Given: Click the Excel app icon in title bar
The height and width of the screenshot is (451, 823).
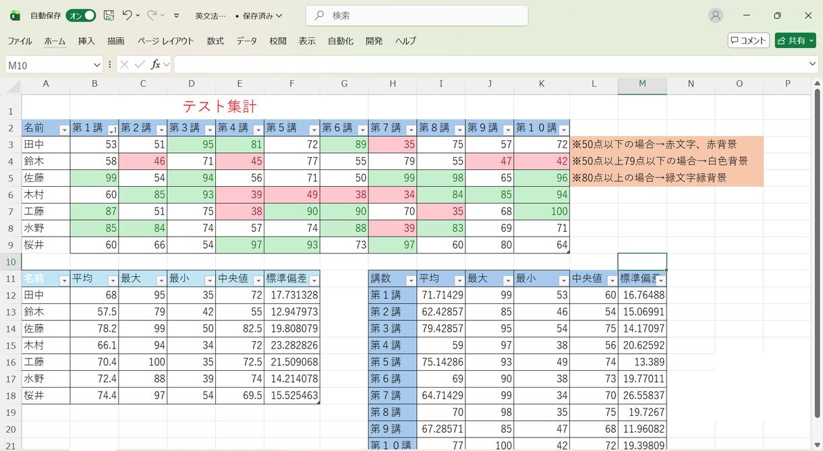Looking at the screenshot, I should (15, 16).
